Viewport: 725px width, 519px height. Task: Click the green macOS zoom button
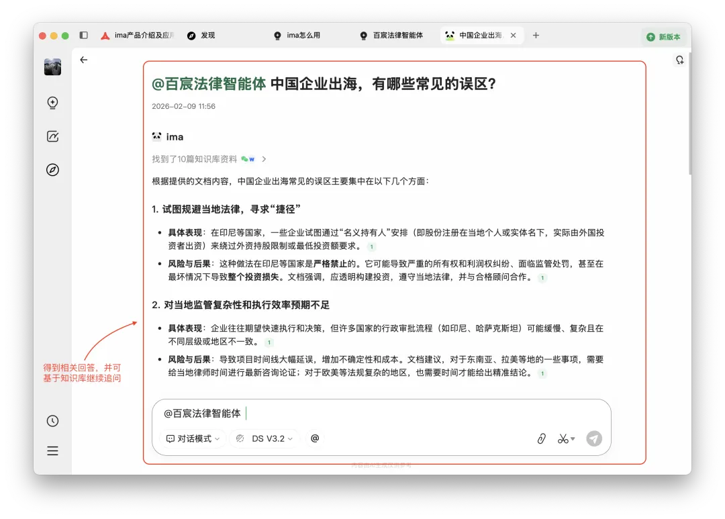coord(65,36)
